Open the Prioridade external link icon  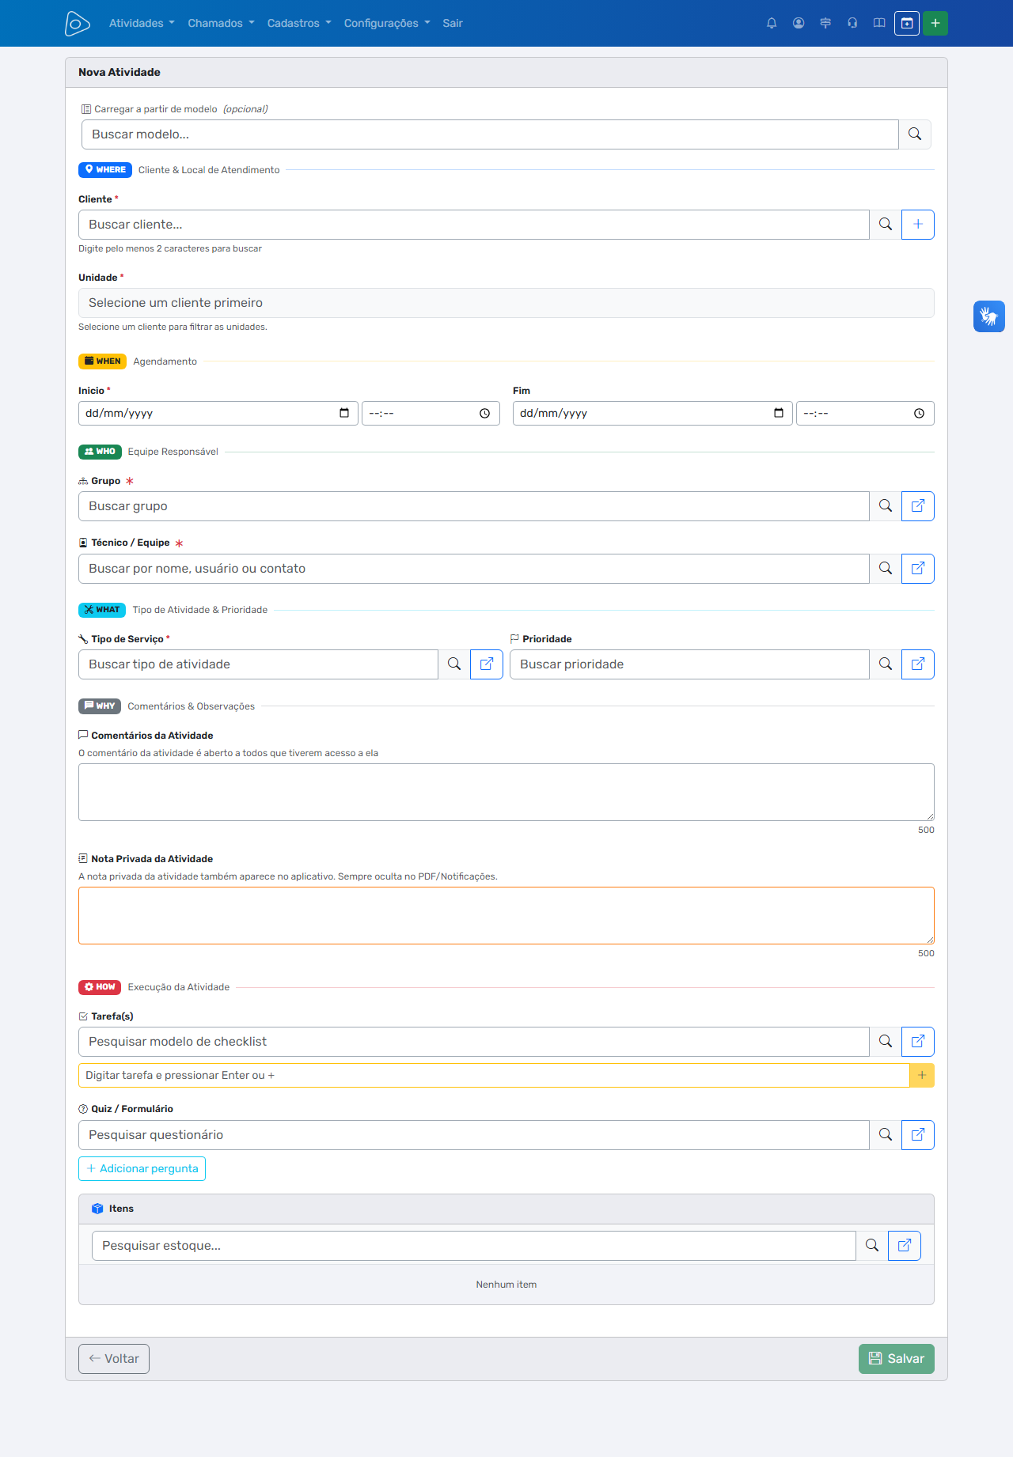[918, 664]
